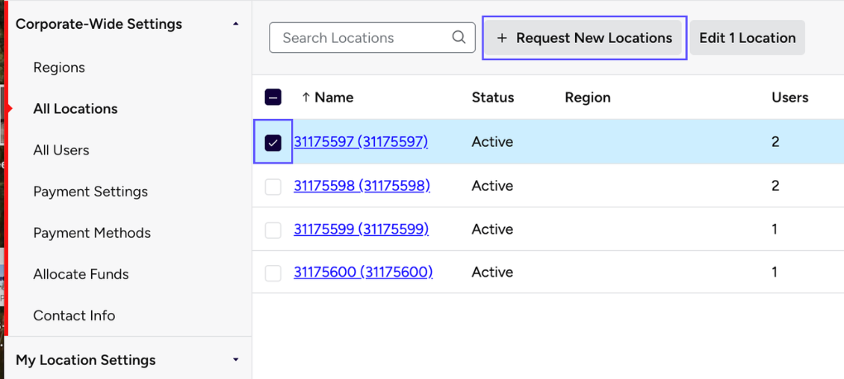The width and height of the screenshot is (844, 379).
Task: Uncheck the 31175597 location checkbox
Action: (x=273, y=142)
